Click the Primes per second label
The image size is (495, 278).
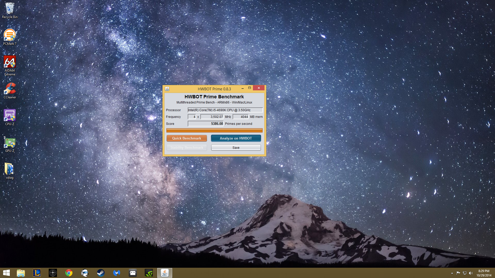[238, 124]
